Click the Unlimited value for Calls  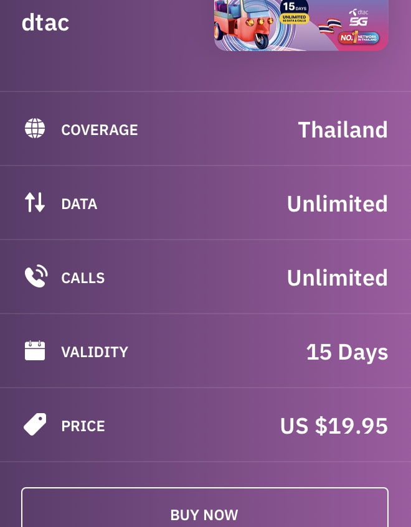point(338,277)
